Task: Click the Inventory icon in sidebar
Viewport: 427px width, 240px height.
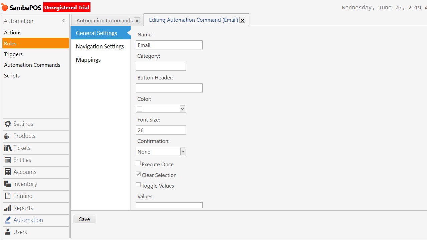Action: 7,184
